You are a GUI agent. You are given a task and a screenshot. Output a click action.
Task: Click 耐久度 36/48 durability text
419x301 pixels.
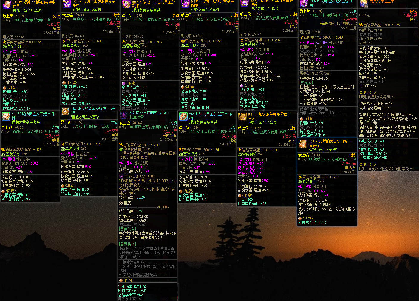[310, 32]
